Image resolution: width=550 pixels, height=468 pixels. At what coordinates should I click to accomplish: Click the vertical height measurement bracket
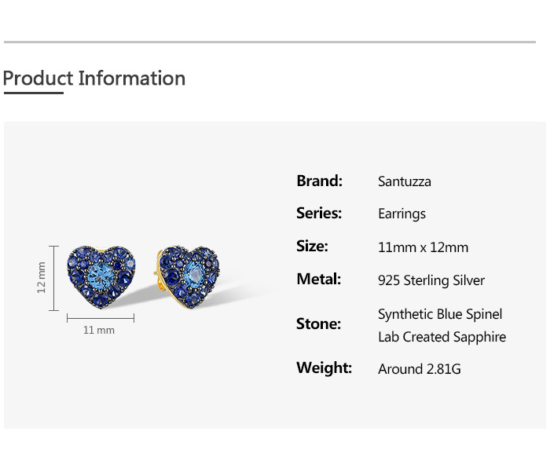click(53, 278)
